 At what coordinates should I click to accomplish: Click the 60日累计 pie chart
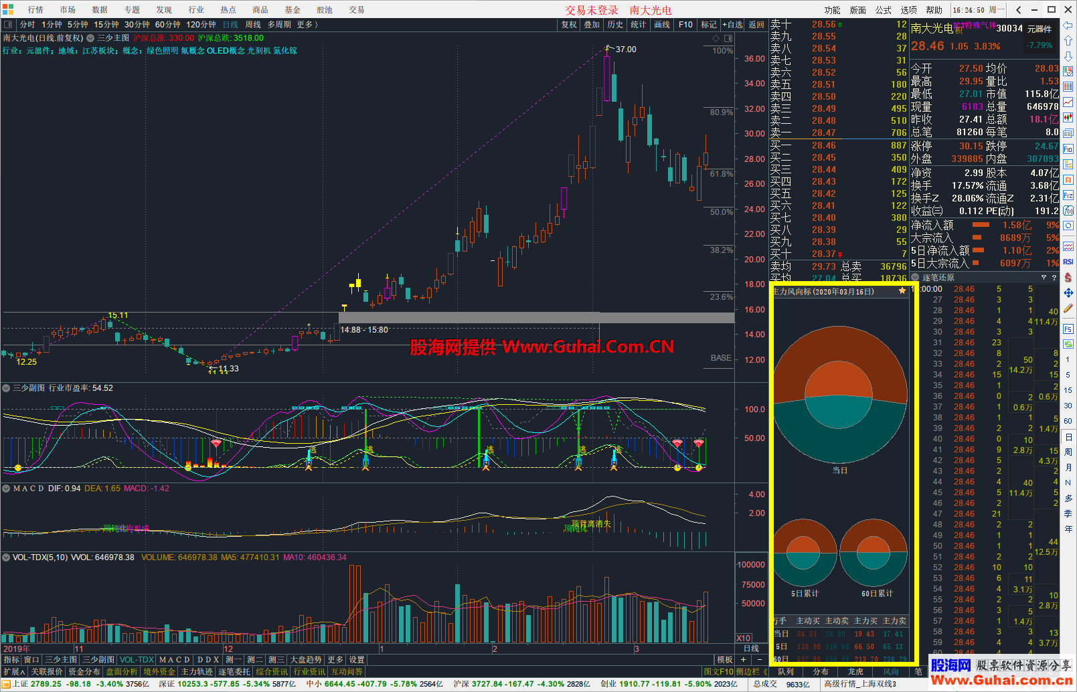coord(874,553)
